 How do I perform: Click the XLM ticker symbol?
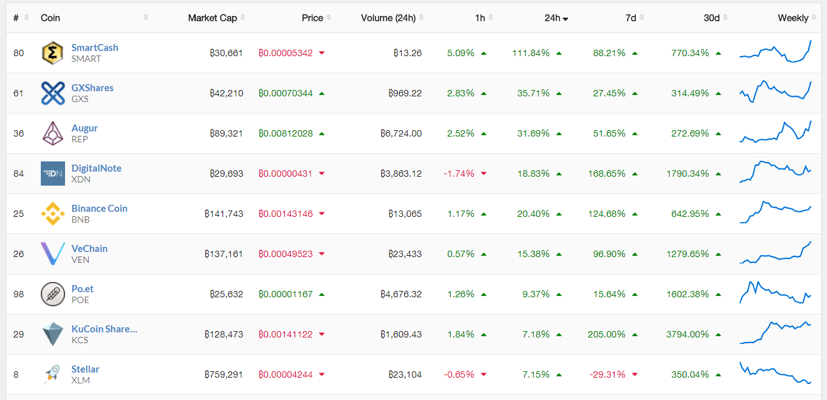(x=80, y=380)
